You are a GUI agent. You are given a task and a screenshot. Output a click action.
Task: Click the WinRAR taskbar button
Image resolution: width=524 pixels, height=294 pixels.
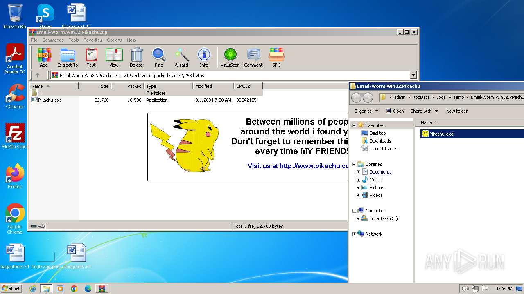coord(102,289)
